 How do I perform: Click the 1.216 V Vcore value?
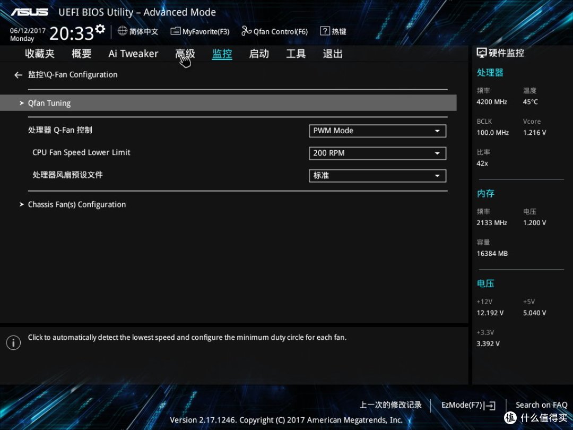[534, 133]
